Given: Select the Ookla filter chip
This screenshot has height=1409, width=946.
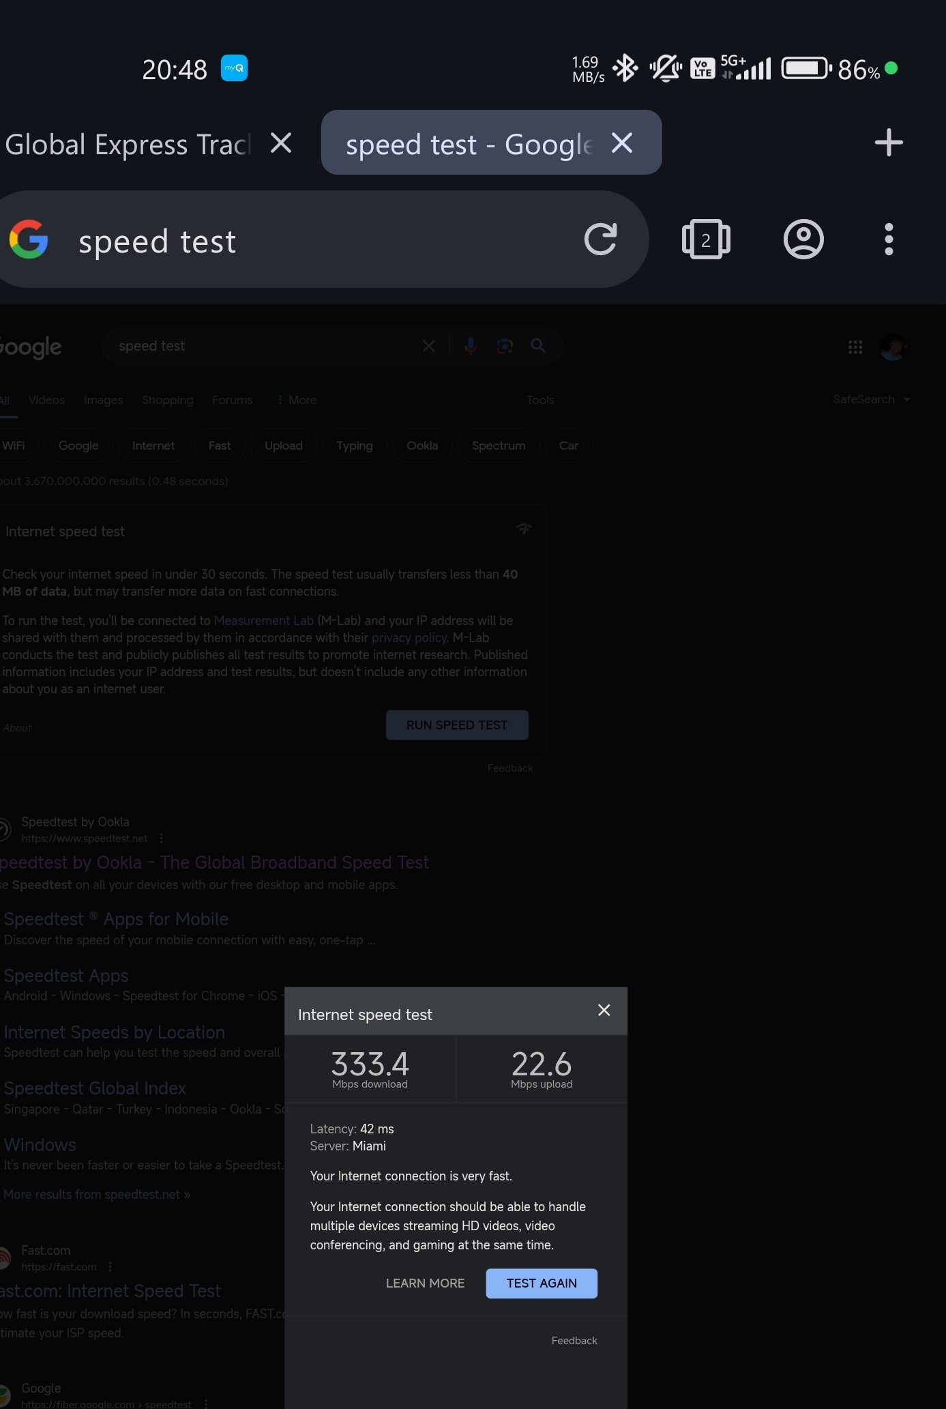Looking at the screenshot, I should point(422,446).
